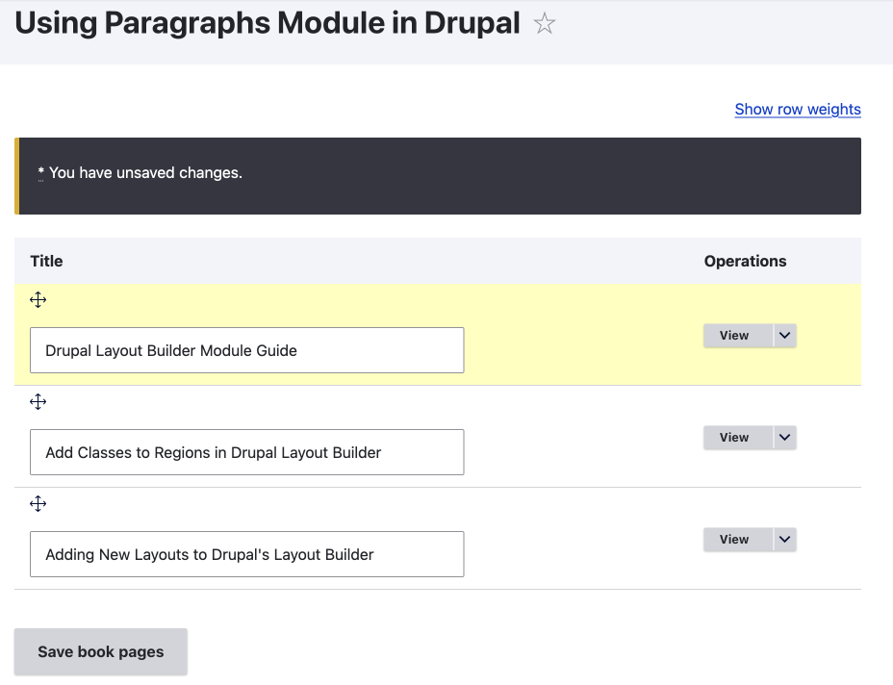The height and width of the screenshot is (685, 893).
Task: Click the Title column header
Action: click(x=46, y=262)
